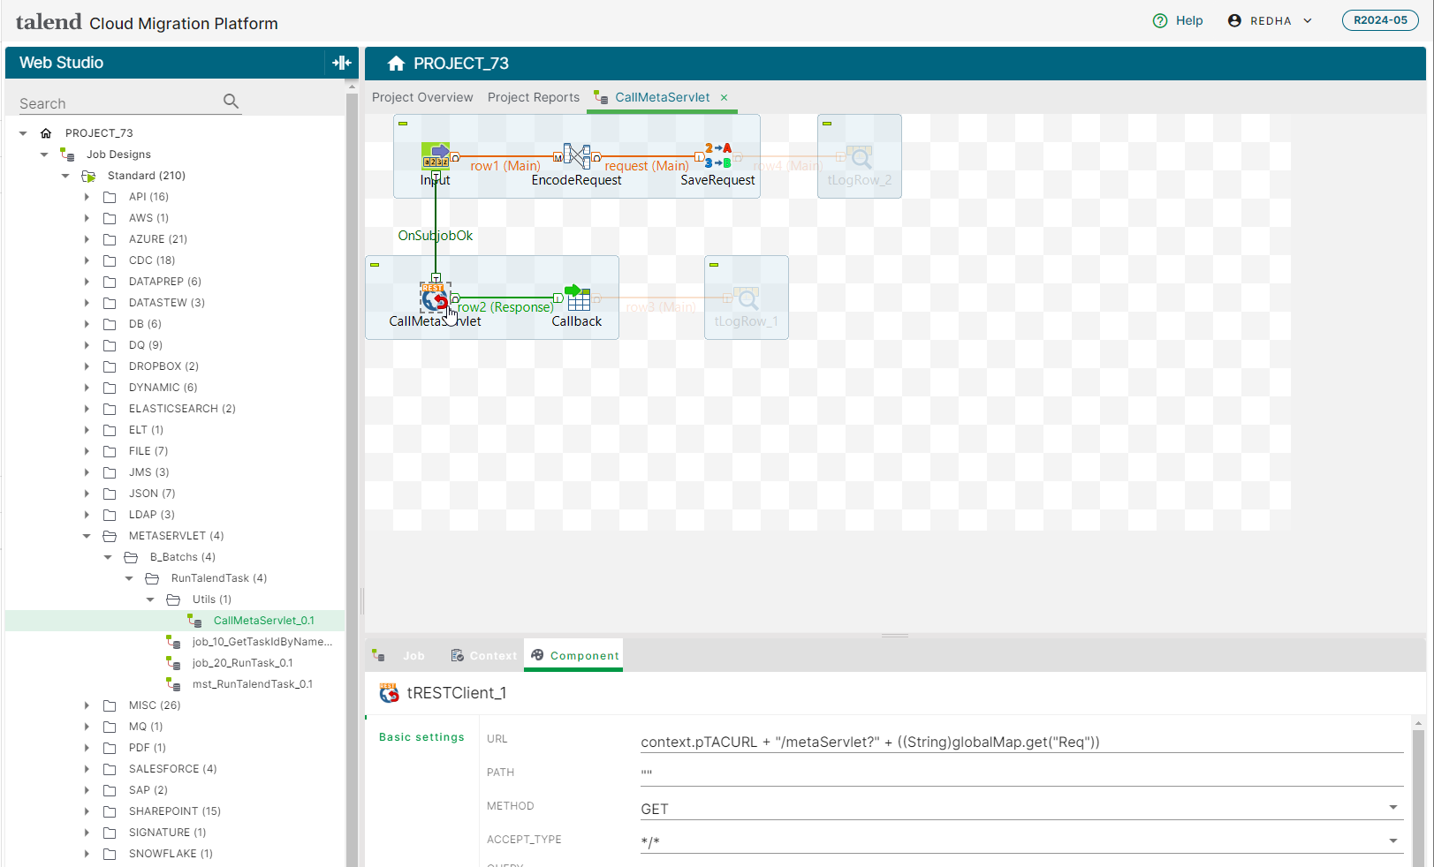Image resolution: width=1434 pixels, height=867 pixels.
Task: Open the REDHA user menu chevron
Action: 1308,20
